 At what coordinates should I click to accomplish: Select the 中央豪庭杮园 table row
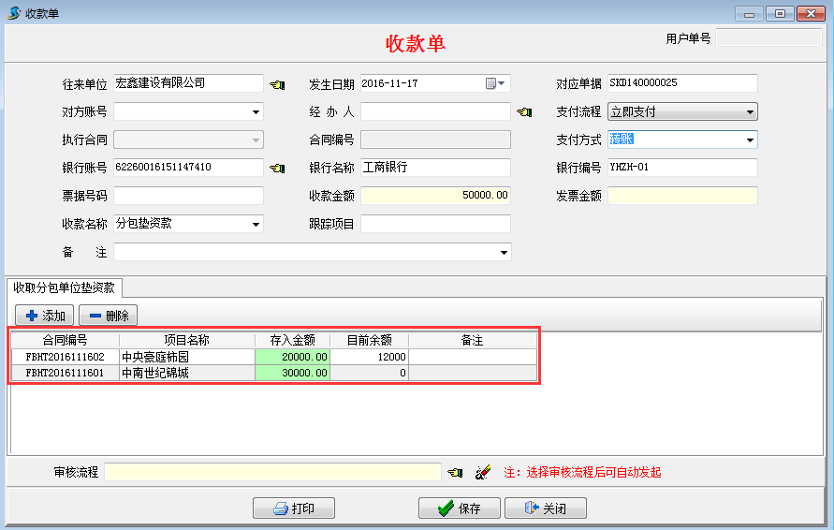point(186,357)
